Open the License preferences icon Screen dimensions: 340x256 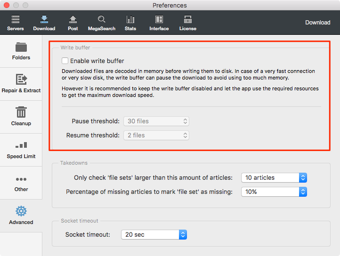click(x=188, y=19)
